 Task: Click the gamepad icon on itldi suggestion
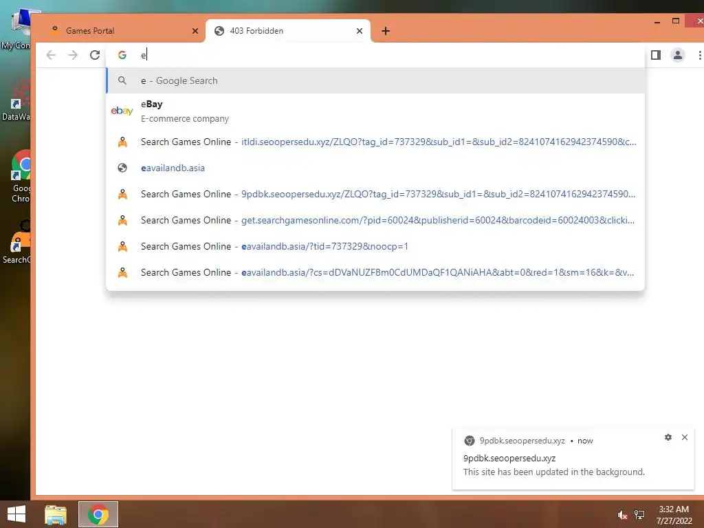(x=122, y=142)
